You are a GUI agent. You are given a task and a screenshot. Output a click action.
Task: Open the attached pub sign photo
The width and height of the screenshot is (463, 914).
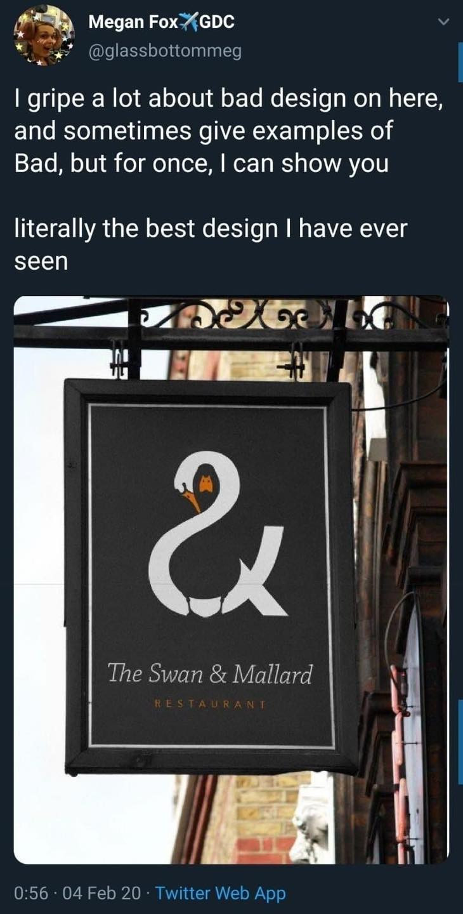tap(231, 580)
